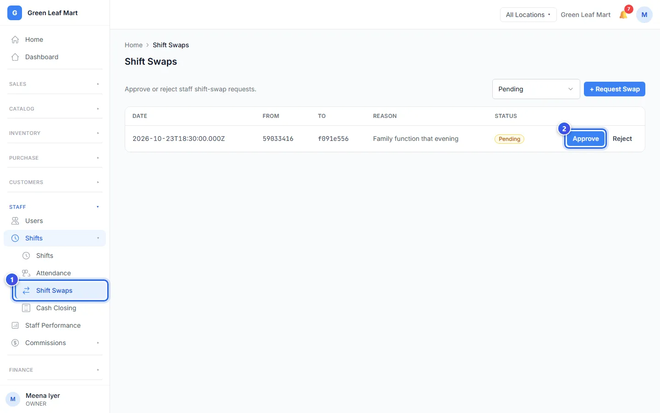Screen dimensions: 660x413
Task: Click Meena Iyer's avatar in sidebar footer
Action: 13,399
